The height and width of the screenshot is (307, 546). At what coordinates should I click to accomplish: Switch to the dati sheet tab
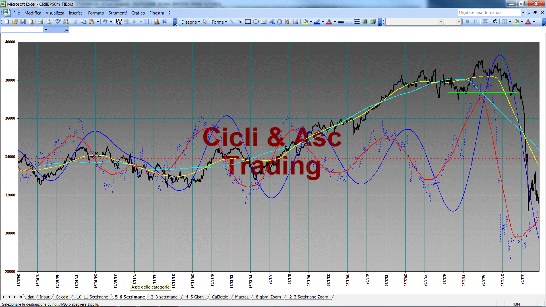coord(31,297)
